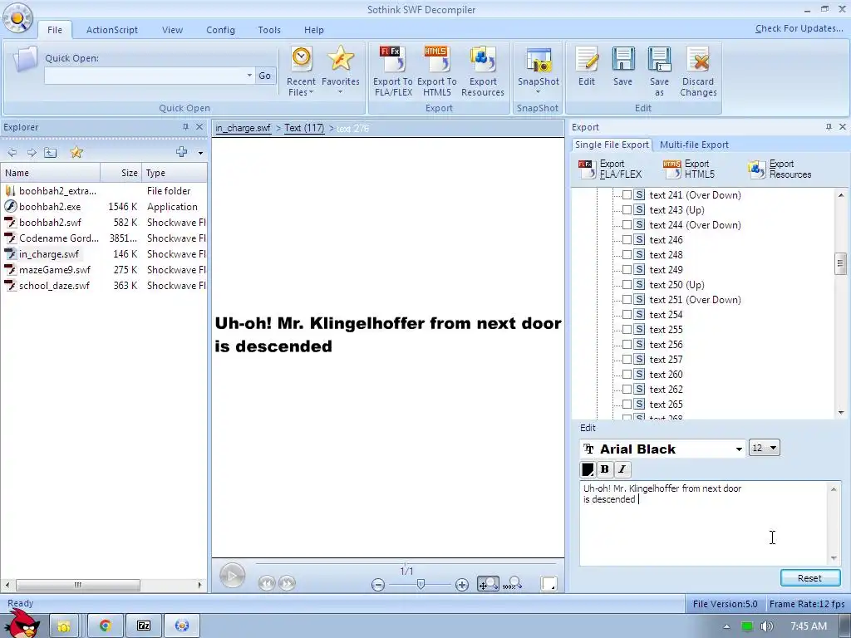Click the Edit ribbon icon

tap(587, 66)
